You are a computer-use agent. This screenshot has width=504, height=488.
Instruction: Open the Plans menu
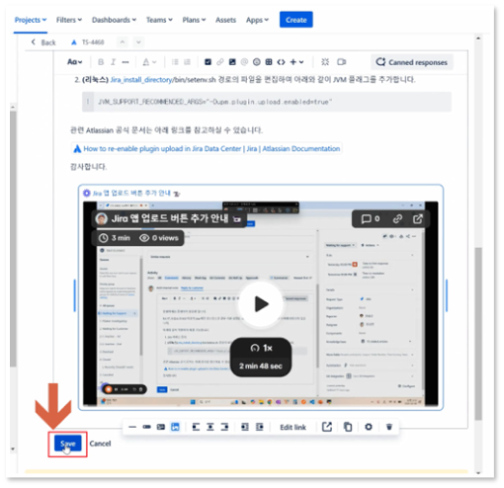[x=194, y=20]
